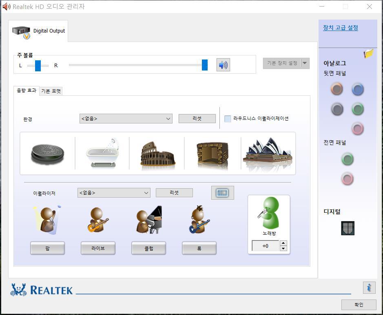This screenshot has width=383, height=315.
Task: Click the green front panel jack
Action: (x=348, y=159)
